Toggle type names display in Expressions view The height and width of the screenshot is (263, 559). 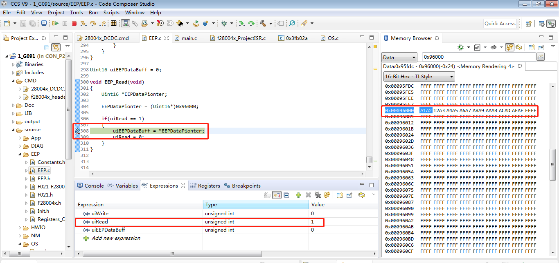pos(267,195)
